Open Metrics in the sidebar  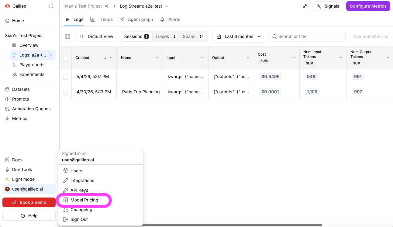click(20, 119)
